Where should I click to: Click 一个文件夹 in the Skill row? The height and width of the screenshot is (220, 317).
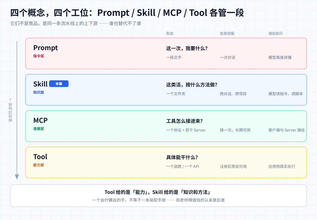point(176,94)
